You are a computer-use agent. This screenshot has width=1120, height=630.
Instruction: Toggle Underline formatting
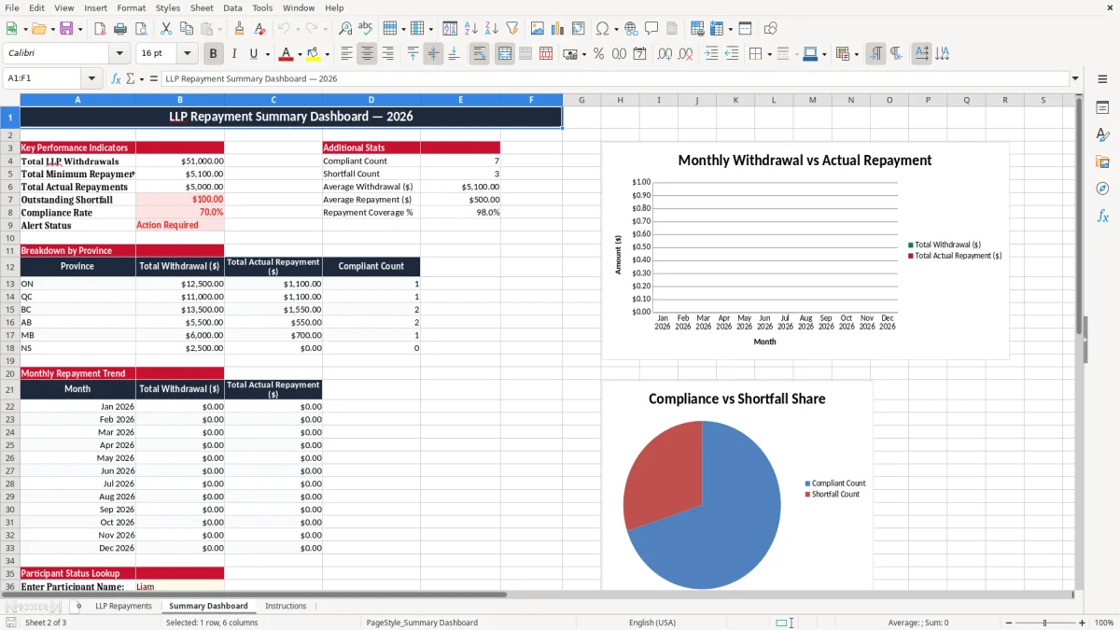254,54
